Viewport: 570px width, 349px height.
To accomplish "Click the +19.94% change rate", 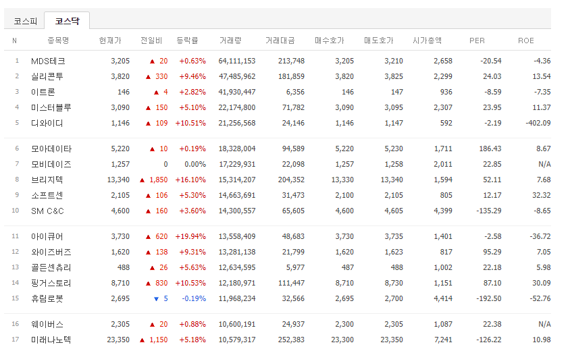I will click(190, 237).
